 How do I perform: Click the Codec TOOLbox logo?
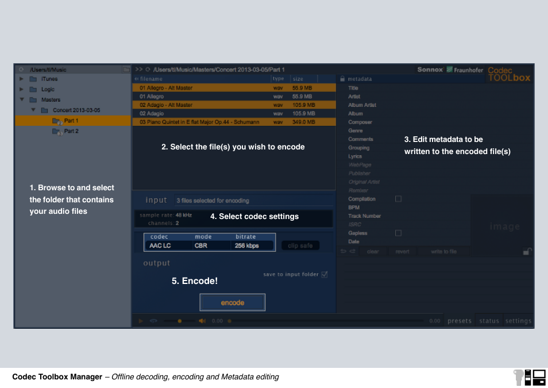509,74
